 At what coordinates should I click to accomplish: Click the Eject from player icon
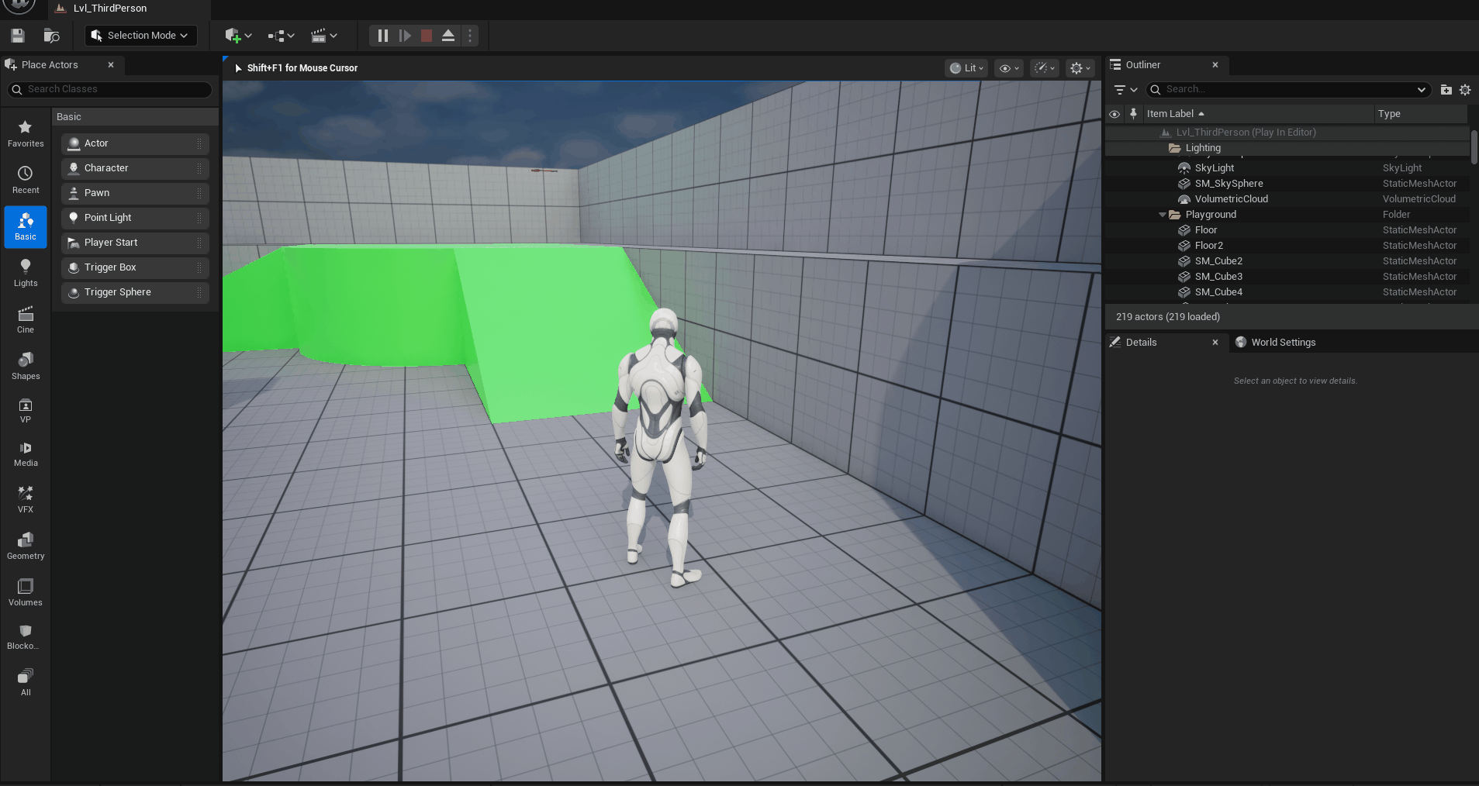click(448, 36)
